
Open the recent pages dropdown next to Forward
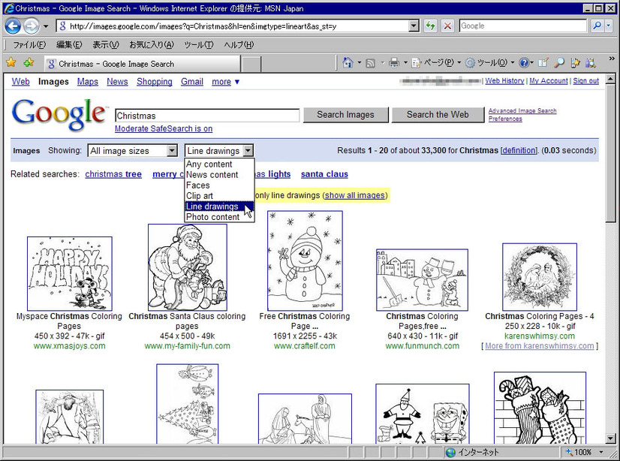tap(46, 26)
